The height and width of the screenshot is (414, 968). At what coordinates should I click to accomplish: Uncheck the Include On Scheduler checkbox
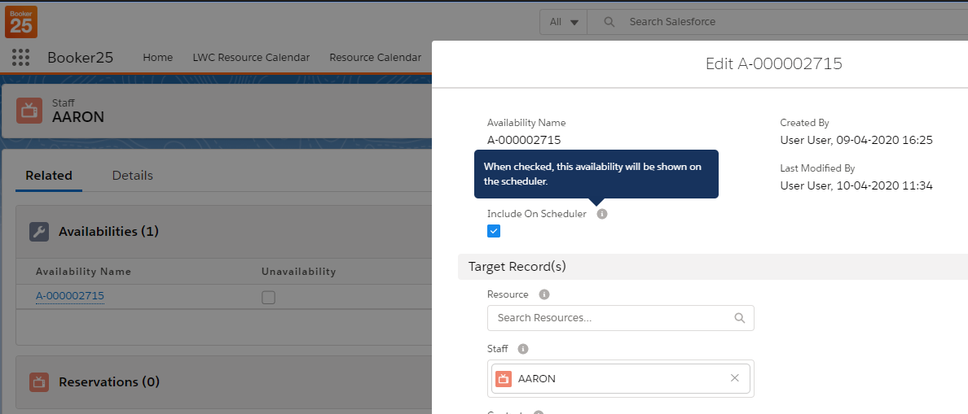pyautogui.click(x=494, y=231)
